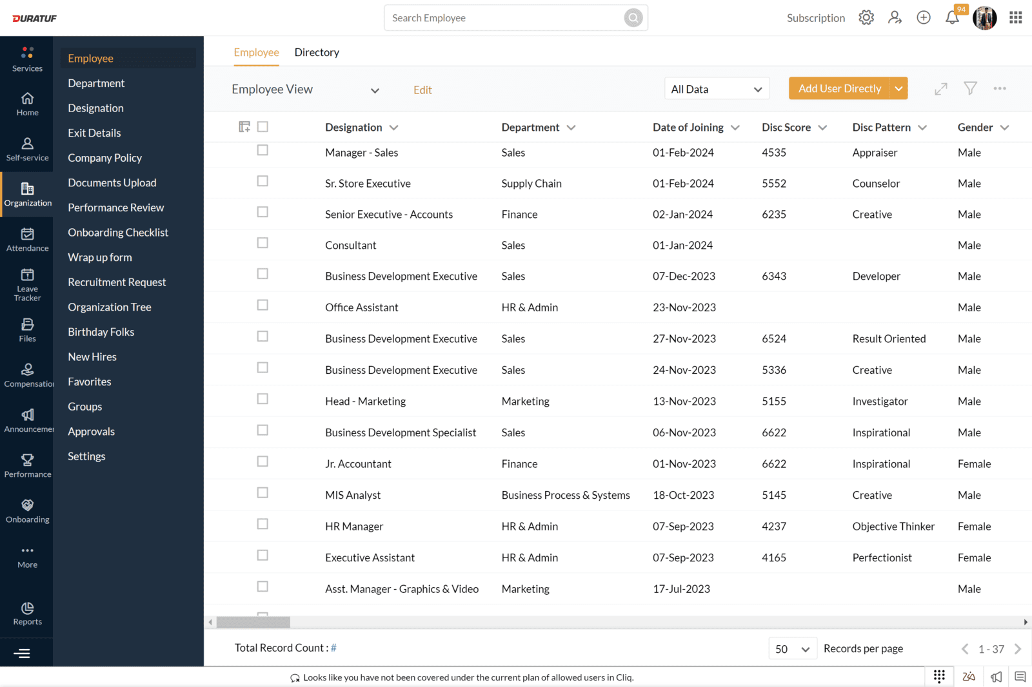Open notifications bell icon
This screenshot has width=1032, height=687.
click(x=952, y=17)
